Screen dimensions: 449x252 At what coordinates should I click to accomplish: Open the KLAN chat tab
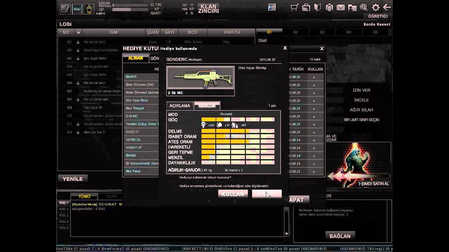tap(112, 197)
